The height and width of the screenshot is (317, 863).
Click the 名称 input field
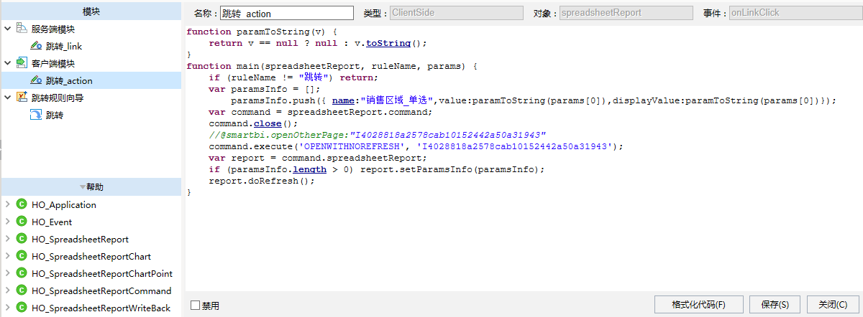pyautogui.click(x=286, y=13)
